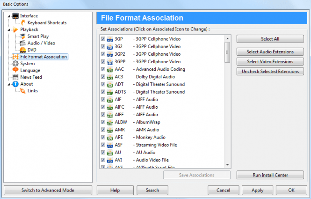Select the 'Streaming Video File' row text

tap(156, 145)
